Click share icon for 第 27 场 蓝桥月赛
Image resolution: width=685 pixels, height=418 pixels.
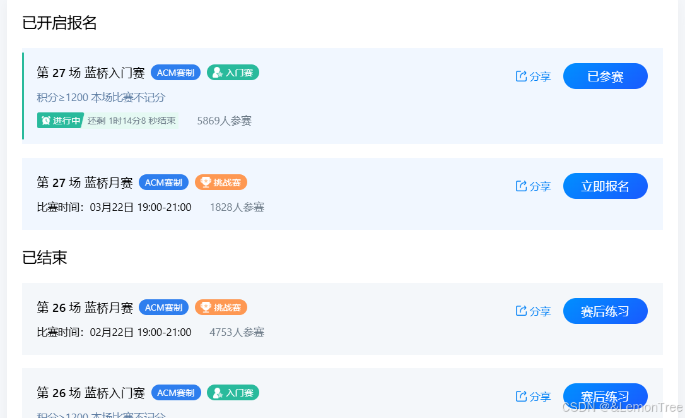pos(521,186)
